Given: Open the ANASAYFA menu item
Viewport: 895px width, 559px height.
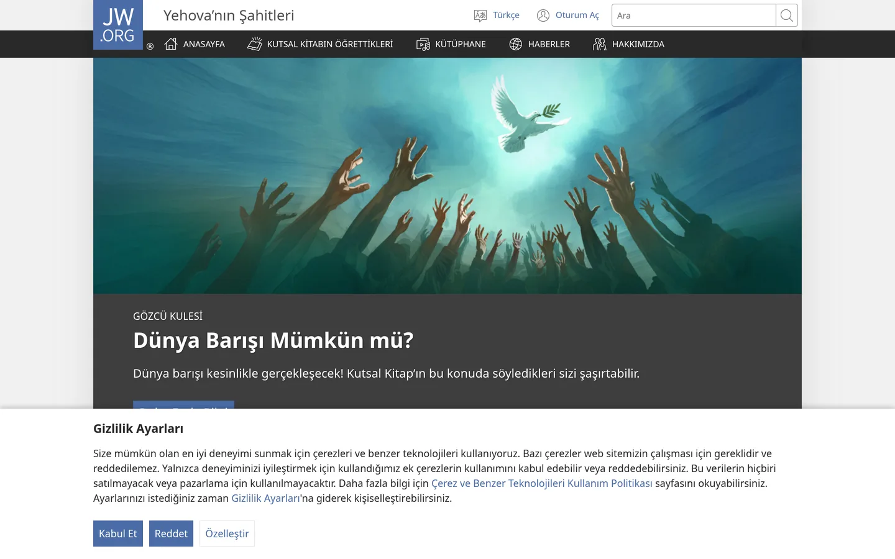Looking at the screenshot, I should coord(204,44).
